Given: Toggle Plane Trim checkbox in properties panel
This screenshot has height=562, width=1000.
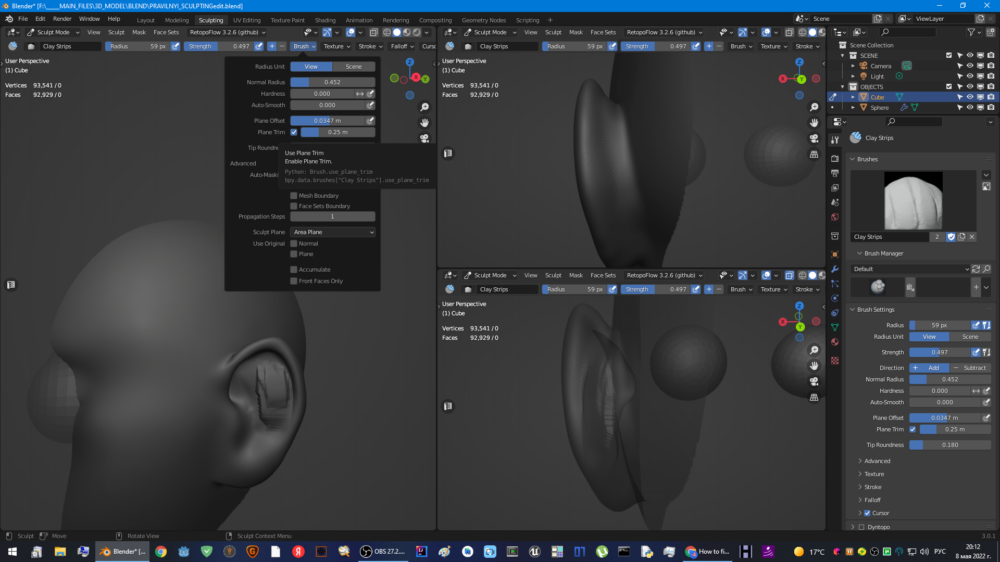Looking at the screenshot, I should 913,429.
